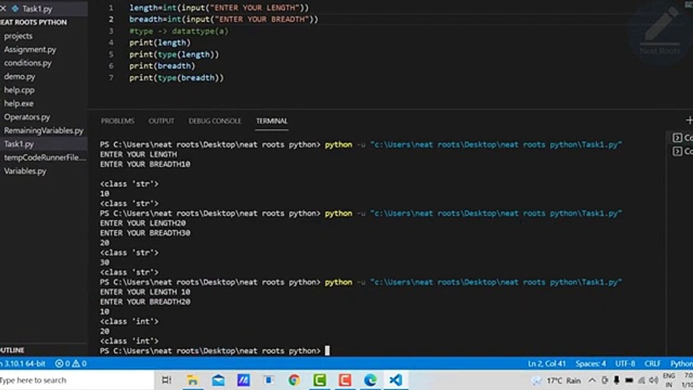Open the volume control in system tray
693x390 pixels.
(653, 381)
